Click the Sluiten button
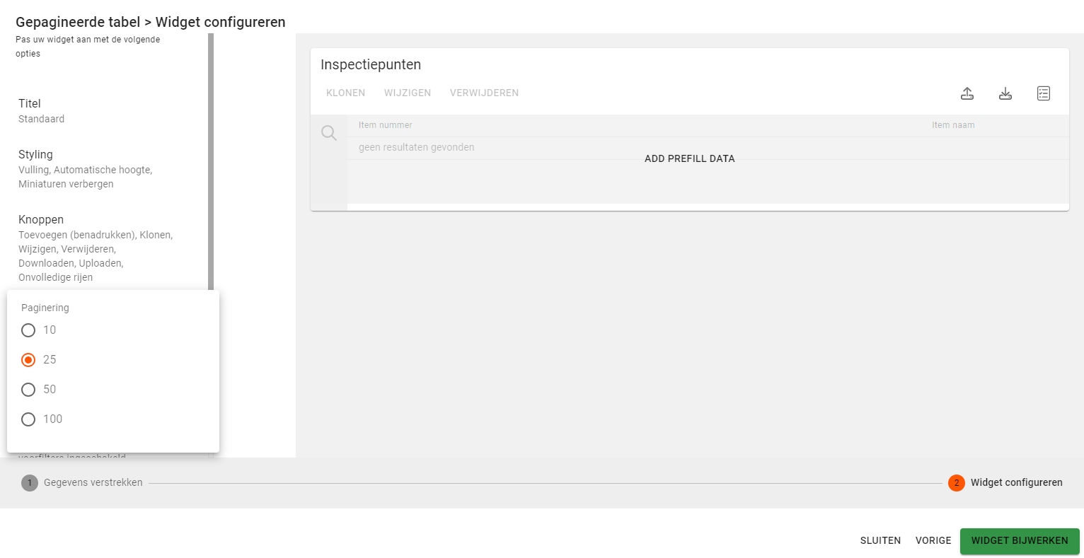1084x558 pixels. tap(880, 540)
